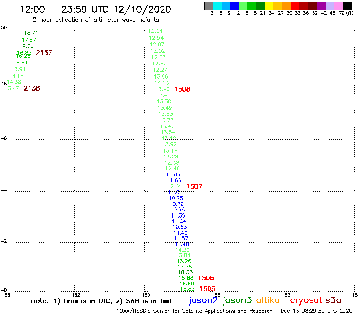Select the red time marker 1508
The image size is (358, 315).
(x=182, y=89)
